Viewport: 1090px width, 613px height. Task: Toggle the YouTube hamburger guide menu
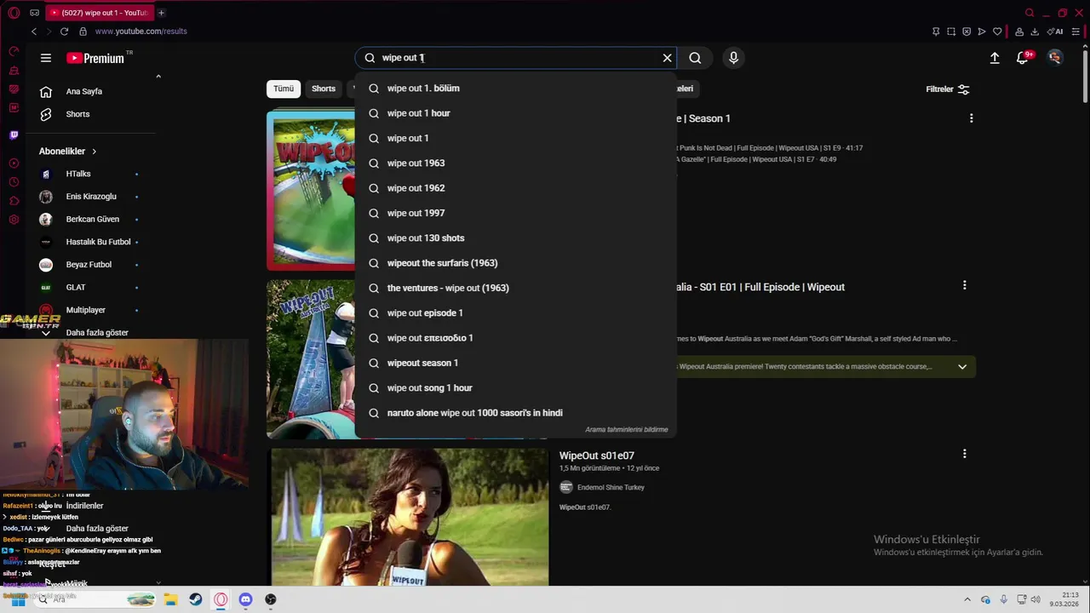46,58
